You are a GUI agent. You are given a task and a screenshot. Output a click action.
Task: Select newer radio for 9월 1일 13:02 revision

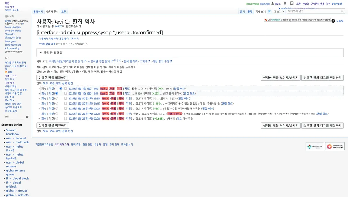pos(61,88)
